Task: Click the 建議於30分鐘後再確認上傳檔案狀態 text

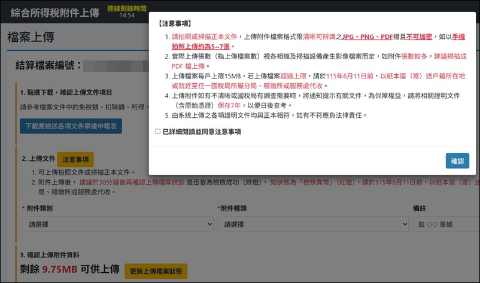Action: (x=132, y=182)
